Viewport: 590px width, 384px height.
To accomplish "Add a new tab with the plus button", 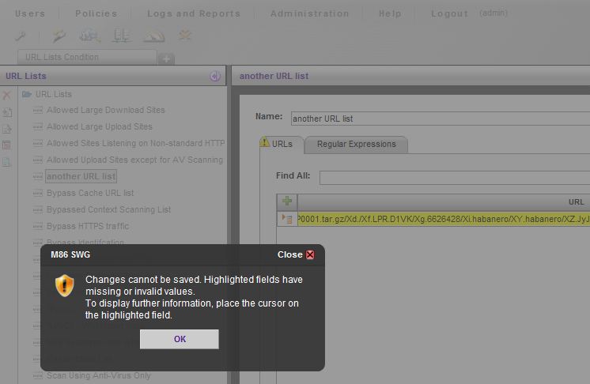I will (x=166, y=58).
